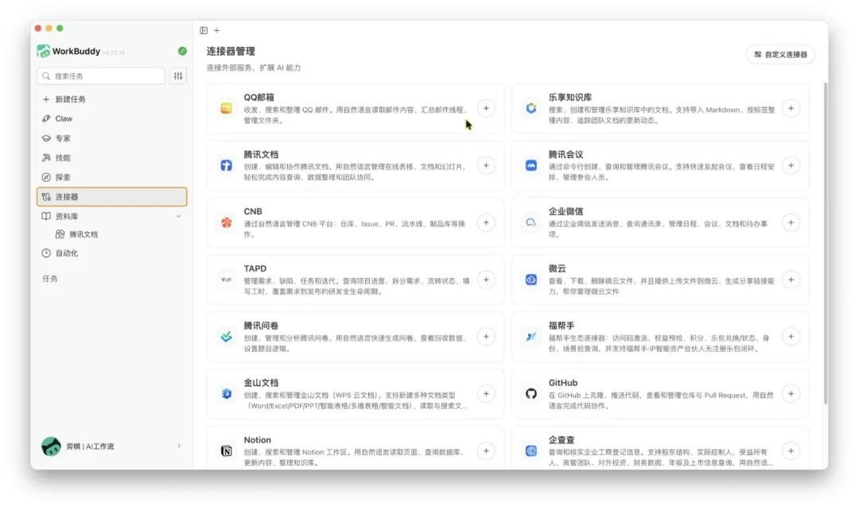Add the 企业微信 connector with plus button
The image size is (859, 510).
(791, 222)
